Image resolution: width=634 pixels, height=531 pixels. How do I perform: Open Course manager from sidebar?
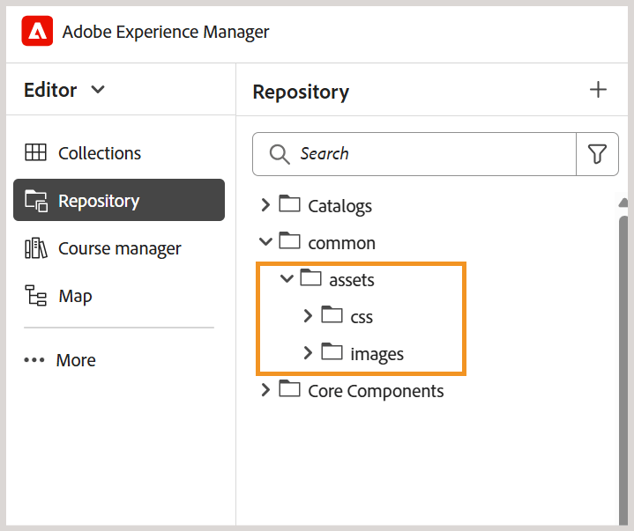point(119,248)
